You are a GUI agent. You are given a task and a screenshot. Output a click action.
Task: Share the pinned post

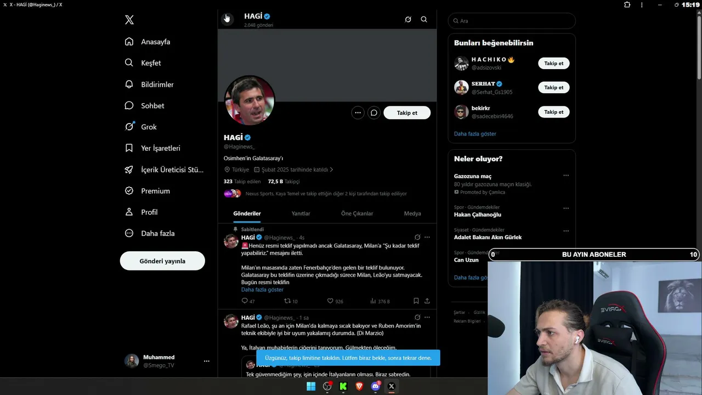pyautogui.click(x=427, y=301)
